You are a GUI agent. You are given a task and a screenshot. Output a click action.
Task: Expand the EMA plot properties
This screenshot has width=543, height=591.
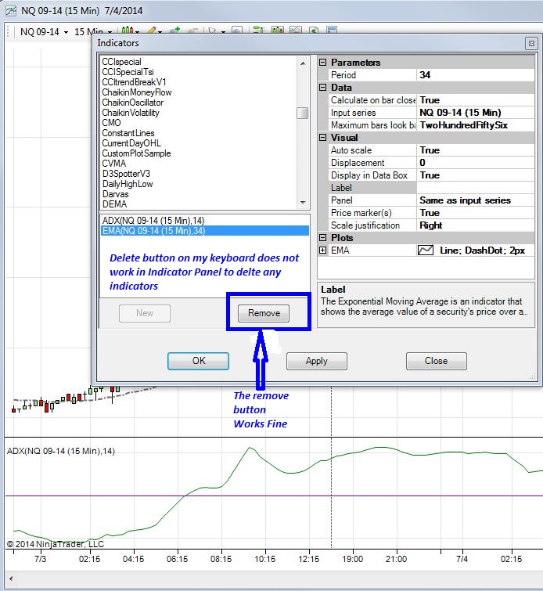point(323,250)
